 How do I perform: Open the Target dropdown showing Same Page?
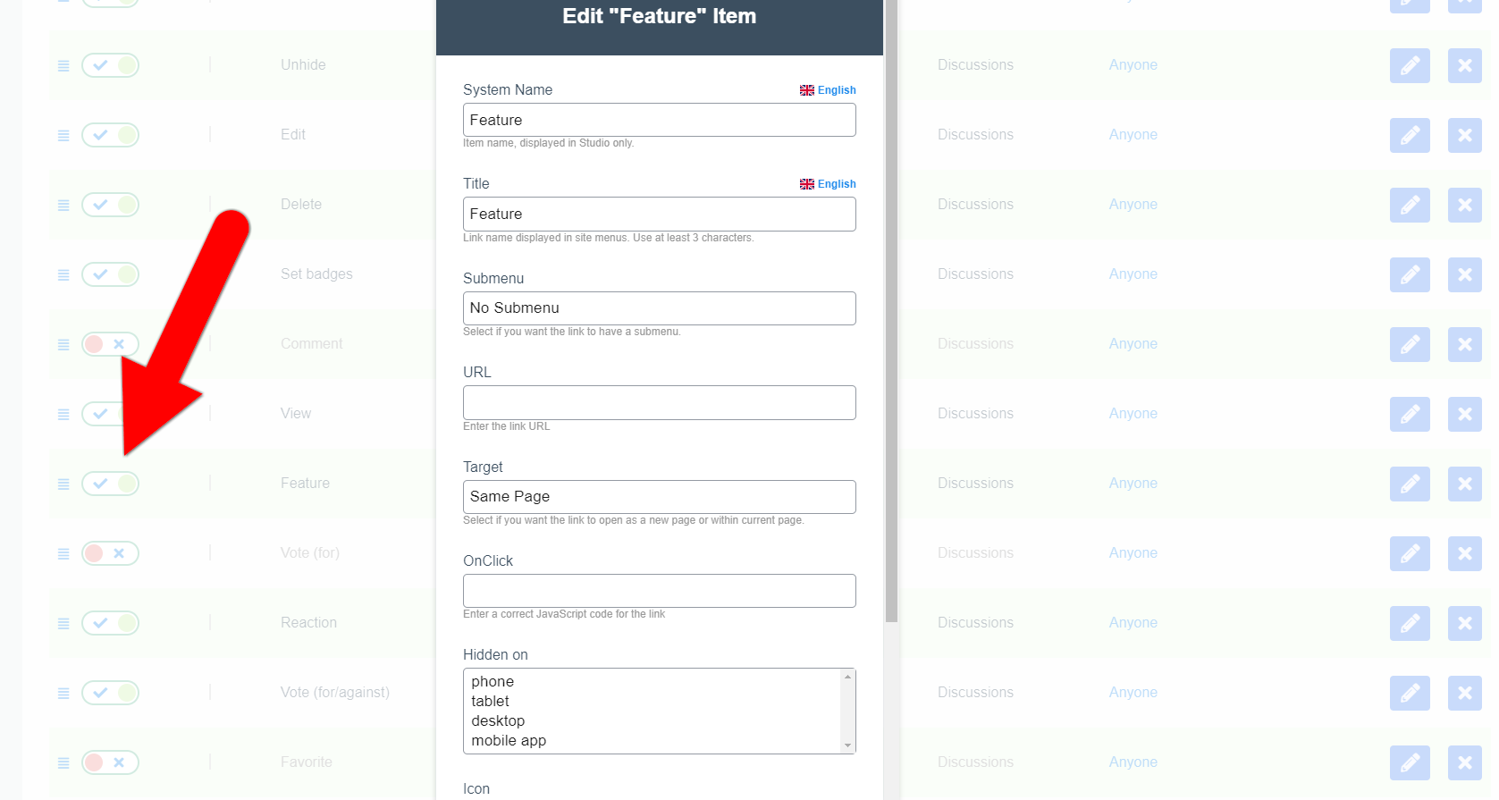pyautogui.click(x=659, y=497)
